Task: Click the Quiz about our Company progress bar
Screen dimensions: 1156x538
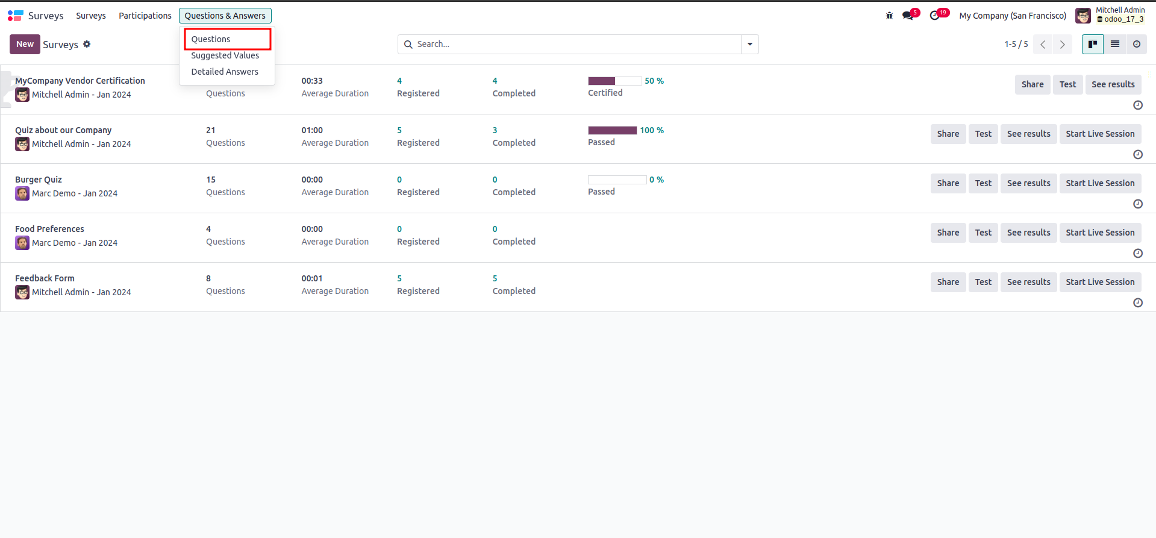Action: (612, 130)
